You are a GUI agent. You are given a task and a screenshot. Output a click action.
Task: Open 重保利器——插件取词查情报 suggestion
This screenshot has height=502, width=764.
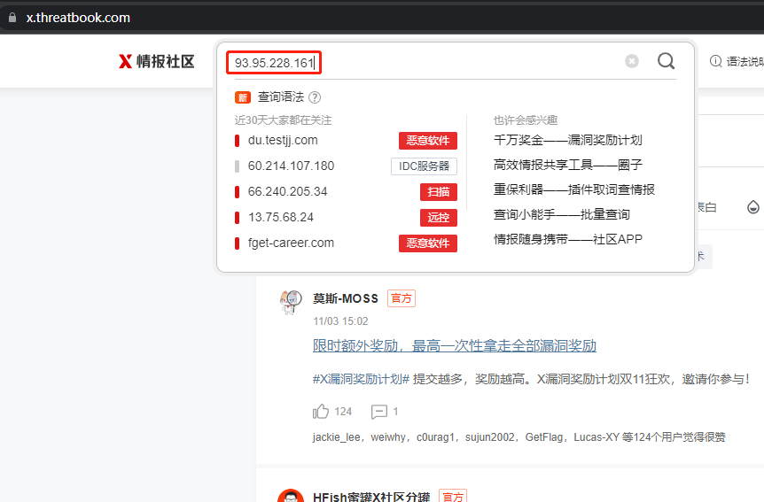click(574, 189)
